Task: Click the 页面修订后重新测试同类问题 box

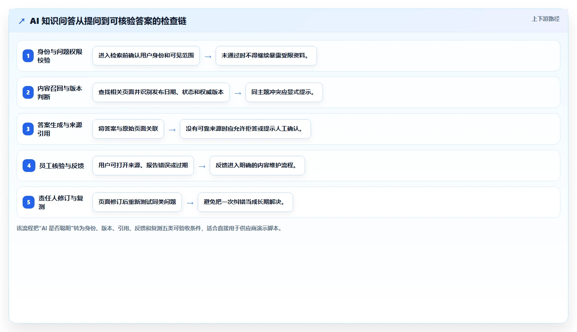Action: click(137, 202)
